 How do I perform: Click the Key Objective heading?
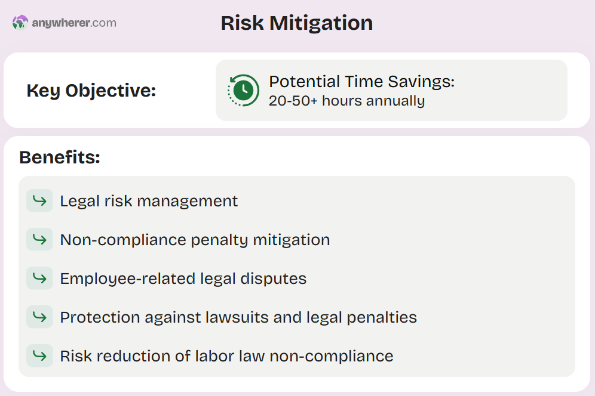91,91
